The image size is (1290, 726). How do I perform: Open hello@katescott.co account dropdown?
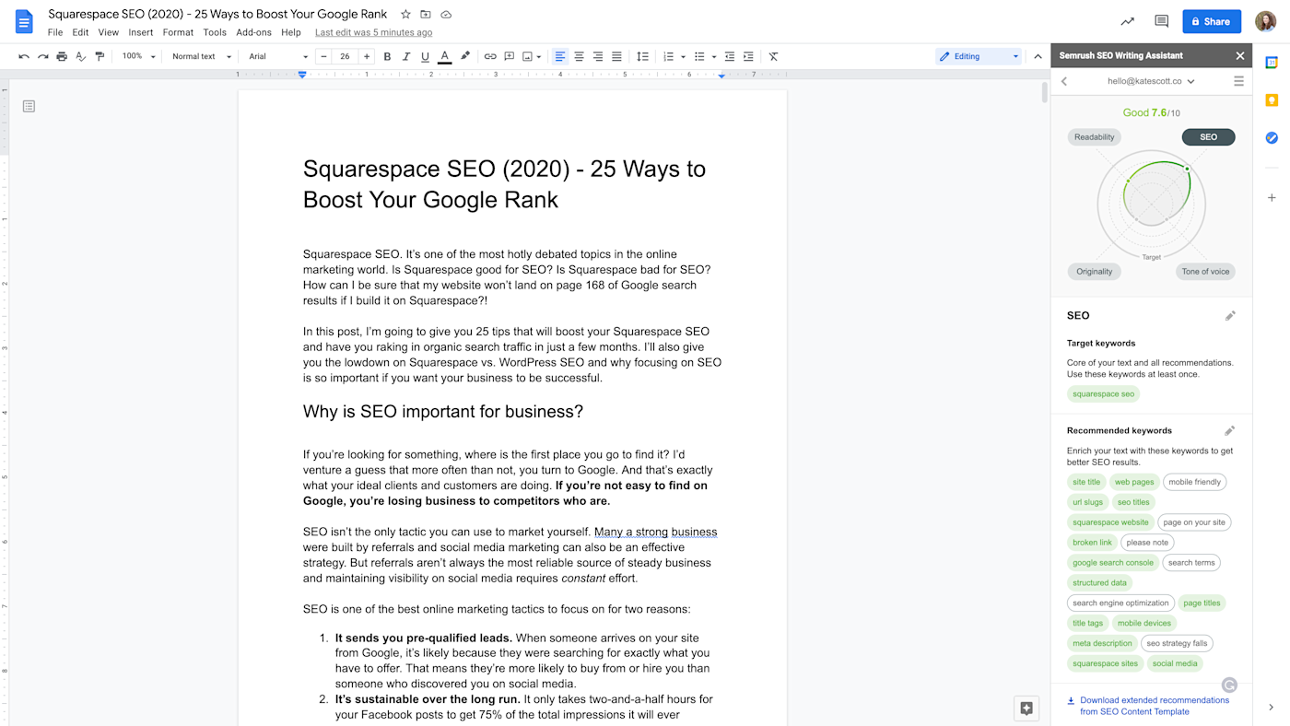(1151, 81)
